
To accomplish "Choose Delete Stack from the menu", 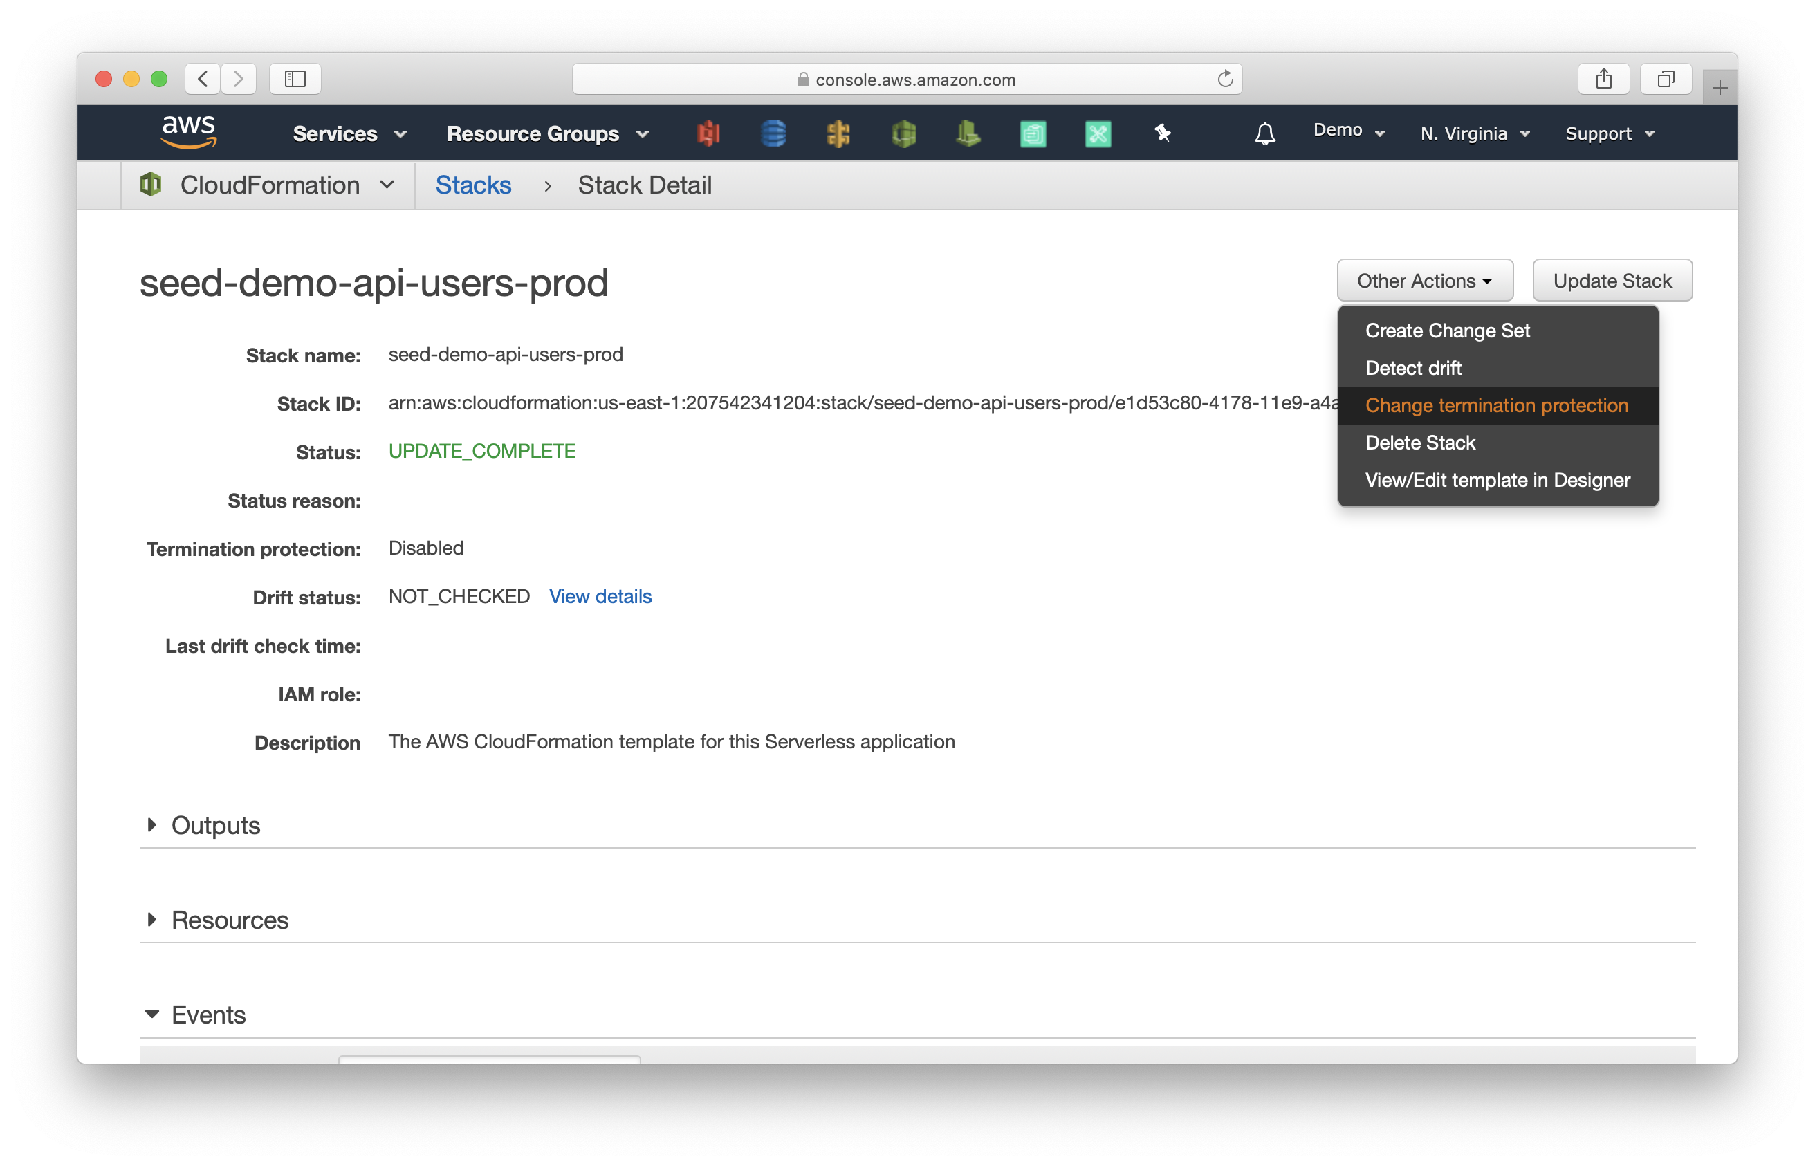I will point(1420,443).
